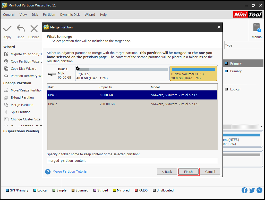This screenshot has height=200, width=265.
Task: Click the Discard X icon
Action: click(34, 28)
